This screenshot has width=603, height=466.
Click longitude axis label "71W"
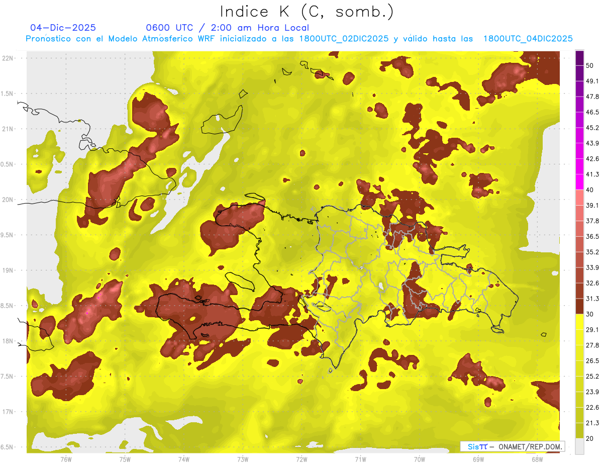360,459
